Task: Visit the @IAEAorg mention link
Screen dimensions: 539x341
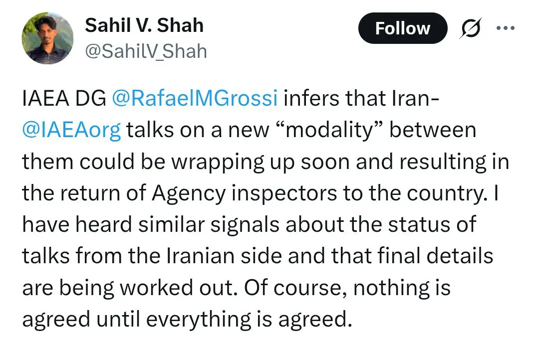Action: tap(71, 130)
